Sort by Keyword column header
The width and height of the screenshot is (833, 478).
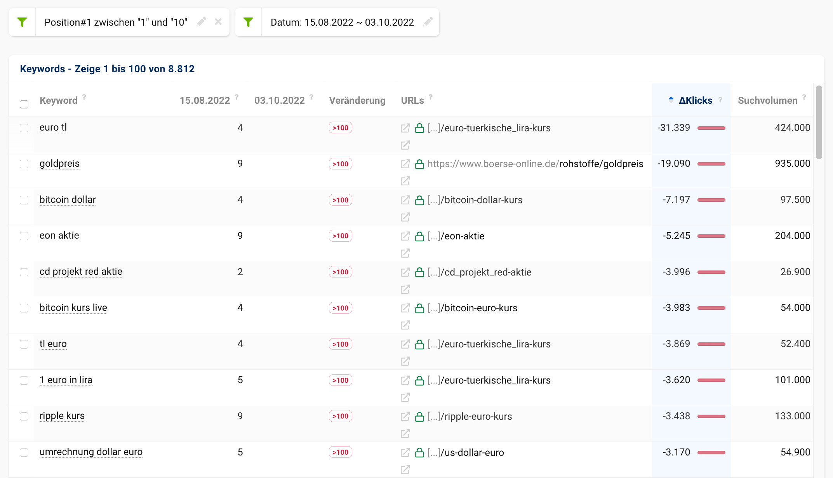[59, 100]
